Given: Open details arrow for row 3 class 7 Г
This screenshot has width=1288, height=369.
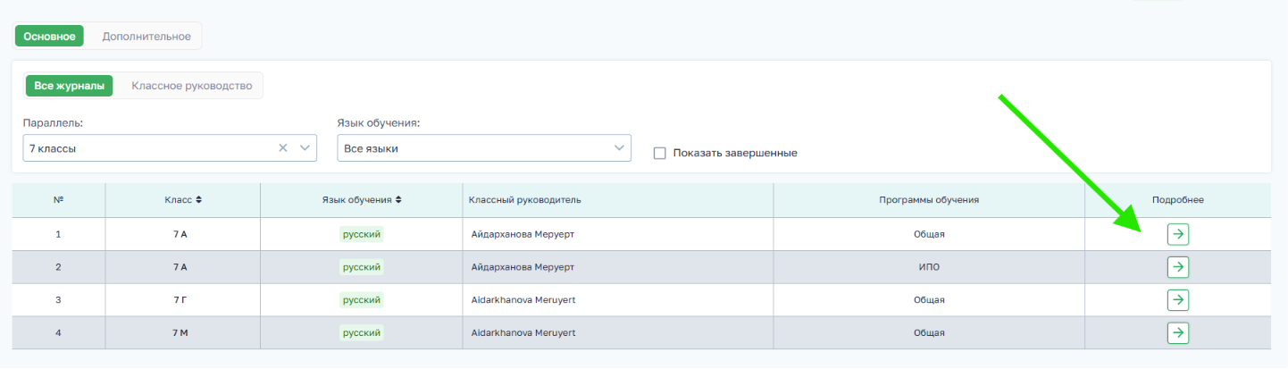Looking at the screenshot, I should [x=1178, y=300].
